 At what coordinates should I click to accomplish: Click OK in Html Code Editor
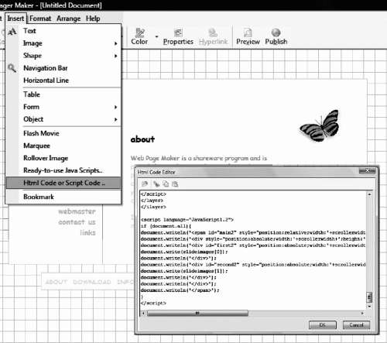coord(323,325)
